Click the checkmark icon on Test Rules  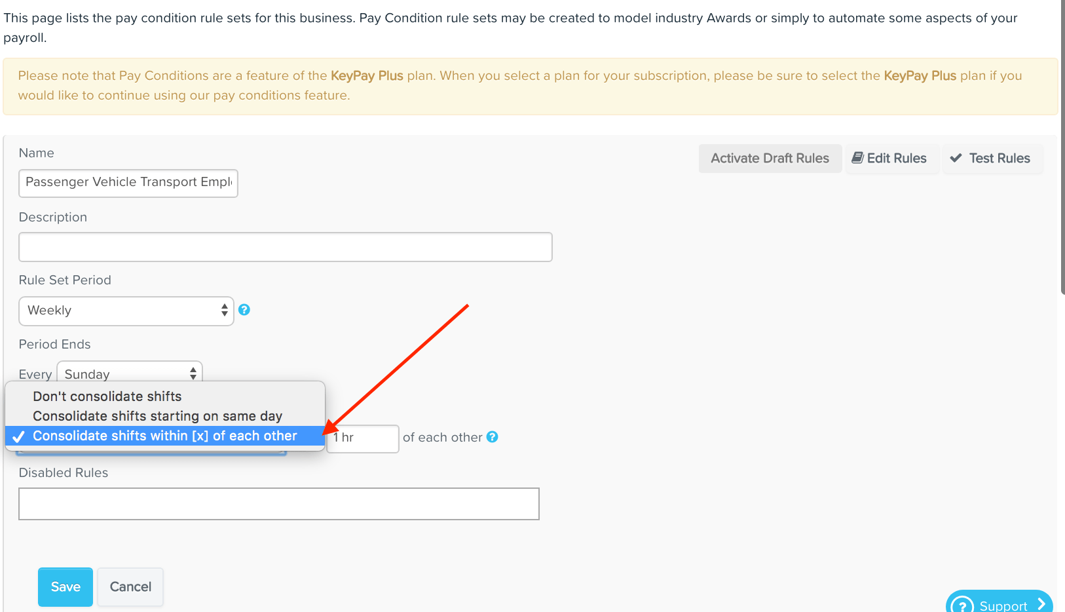coord(956,158)
